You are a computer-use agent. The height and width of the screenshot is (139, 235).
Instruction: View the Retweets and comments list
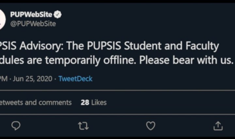point(35,102)
